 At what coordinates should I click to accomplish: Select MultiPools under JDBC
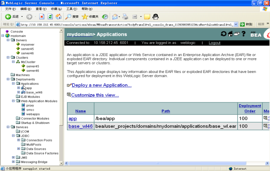(34, 144)
